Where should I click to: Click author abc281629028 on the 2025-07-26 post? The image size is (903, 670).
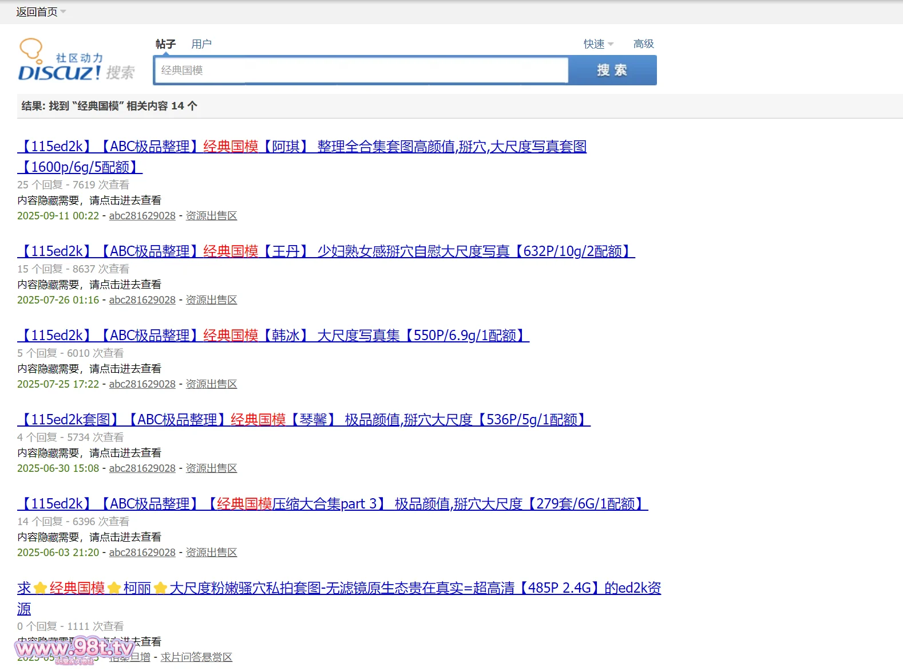pyautogui.click(x=142, y=300)
